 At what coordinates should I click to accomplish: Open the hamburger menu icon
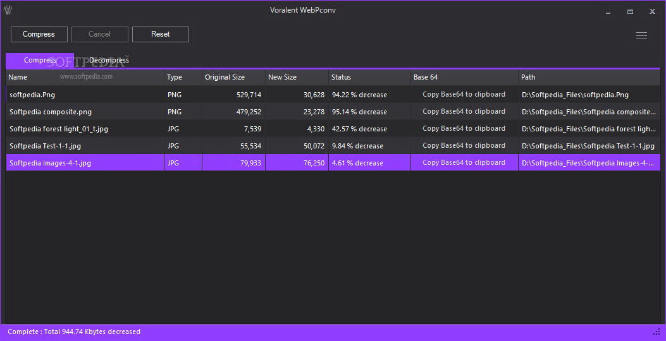[x=641, y=35]
